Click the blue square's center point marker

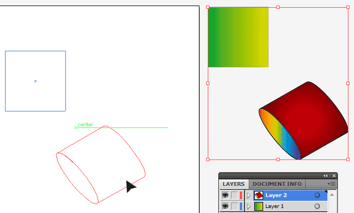[x=35, y=81]
